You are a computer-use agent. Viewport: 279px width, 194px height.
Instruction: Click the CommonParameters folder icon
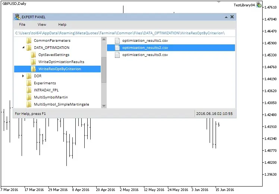coord(29,41)
